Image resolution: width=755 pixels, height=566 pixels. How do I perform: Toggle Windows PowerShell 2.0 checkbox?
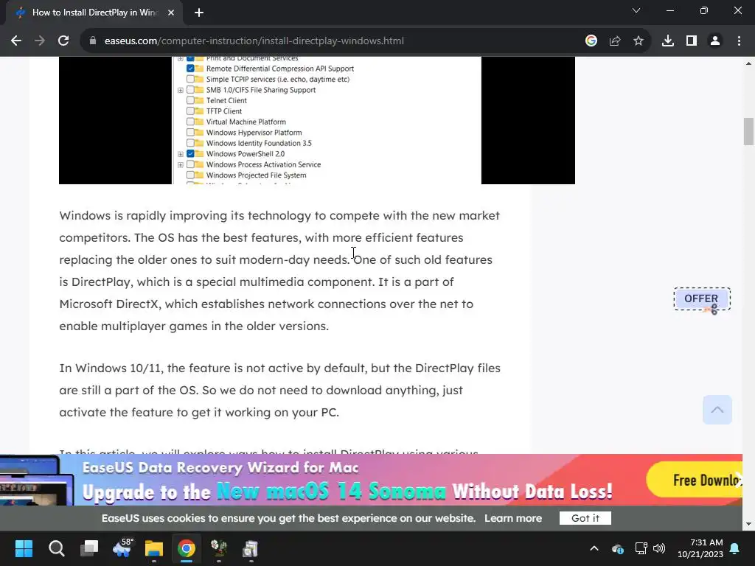click(191, 154)
